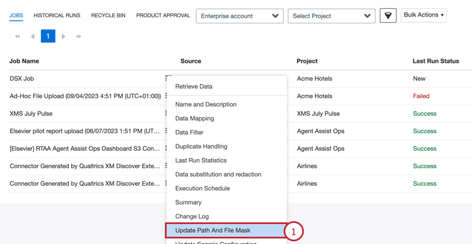Screen dimensions: 472x244
Task: Choose Retrieve Data from context menu
Action: pos(194,87)
